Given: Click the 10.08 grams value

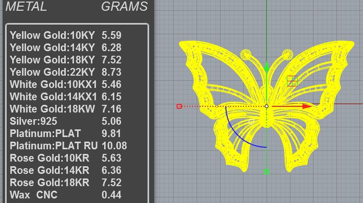Looking at the screenshot, I should tap(114, 146).
